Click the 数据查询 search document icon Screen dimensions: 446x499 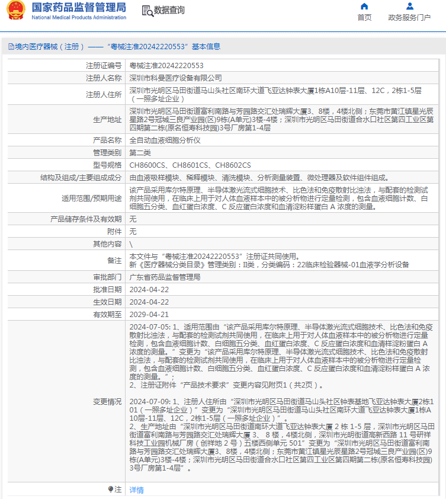point(147,11)
